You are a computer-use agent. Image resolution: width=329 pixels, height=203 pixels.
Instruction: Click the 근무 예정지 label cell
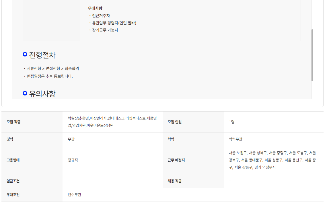tap(176, 160)
